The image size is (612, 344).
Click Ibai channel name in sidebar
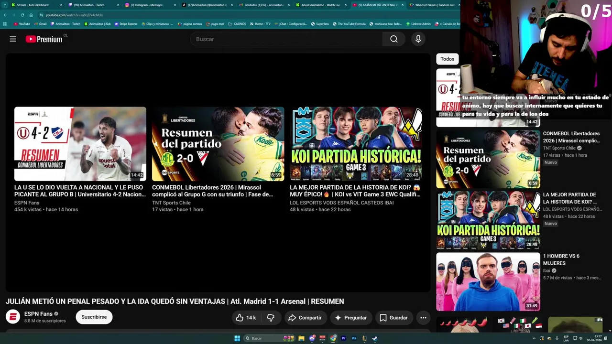(546, 270)
